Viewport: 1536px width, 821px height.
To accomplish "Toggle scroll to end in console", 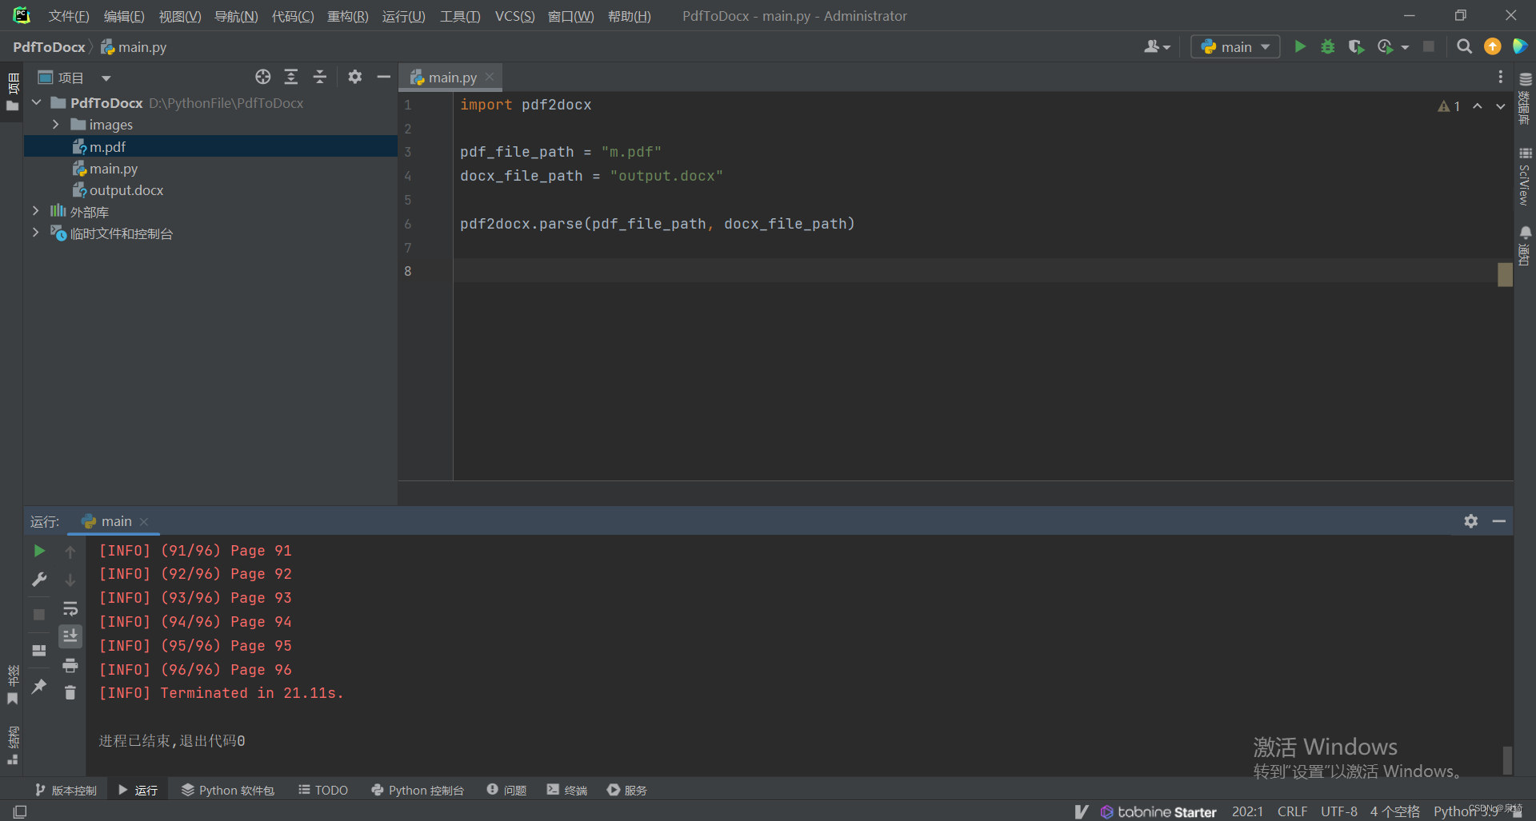I will 70,636.
